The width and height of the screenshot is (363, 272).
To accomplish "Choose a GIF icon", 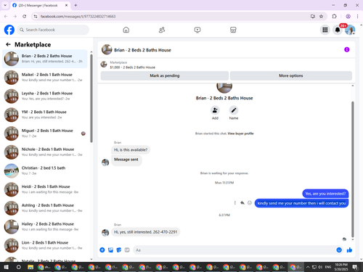I will point(127,250).
